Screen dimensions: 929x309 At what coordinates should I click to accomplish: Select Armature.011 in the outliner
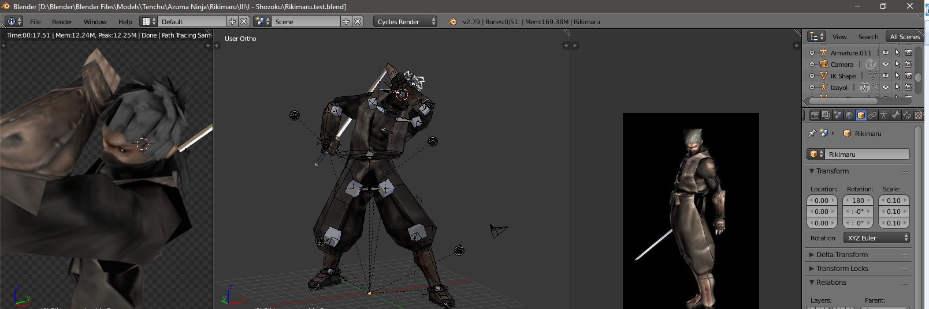pos(850,52)
